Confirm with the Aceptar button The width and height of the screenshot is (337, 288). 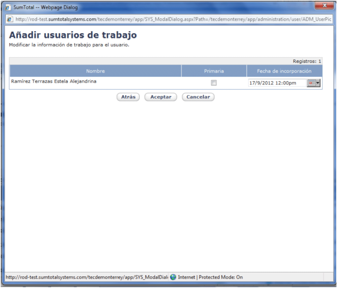click(161, 97)
